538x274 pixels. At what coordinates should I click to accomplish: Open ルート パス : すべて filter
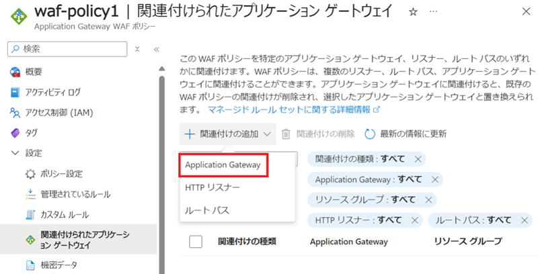click(x=473, y=220)
